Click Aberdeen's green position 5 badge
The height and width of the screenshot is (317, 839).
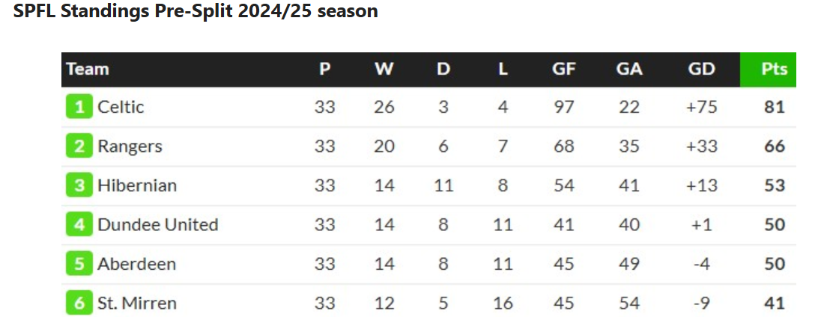pos(79,264)
